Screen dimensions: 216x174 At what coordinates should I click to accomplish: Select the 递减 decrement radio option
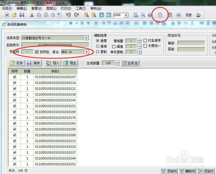(x=98, y=46)
